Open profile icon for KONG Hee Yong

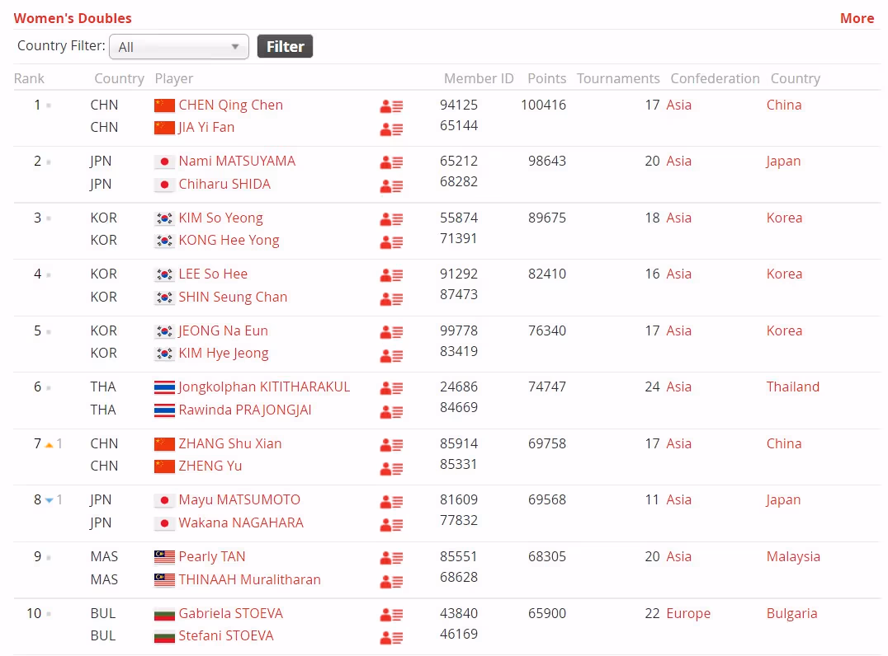coord(391,241)
